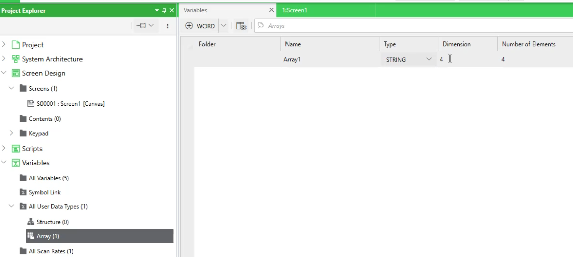Image resolution: width=573 pixels, height=257 pixels.
Task: Click the Symbol Link icon
Action: coord(23,192)
